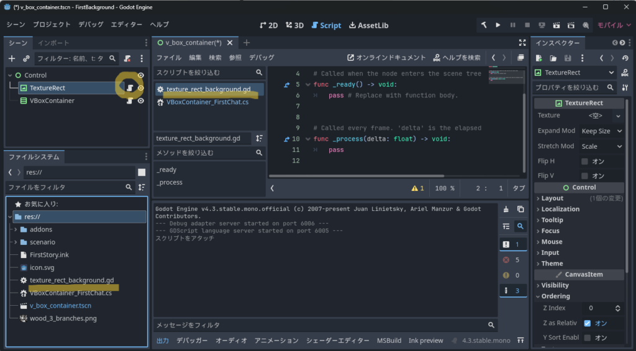The height and width of the screenshot is (351, 636).
Task: Open script icon on TextureRect node
Action: [130, 88]
